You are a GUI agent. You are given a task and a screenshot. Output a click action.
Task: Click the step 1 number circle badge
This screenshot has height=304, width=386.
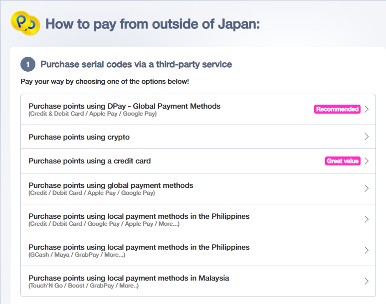28,64
